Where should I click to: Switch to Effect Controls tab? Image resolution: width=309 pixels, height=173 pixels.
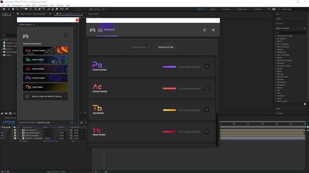[x=33, y=14]
